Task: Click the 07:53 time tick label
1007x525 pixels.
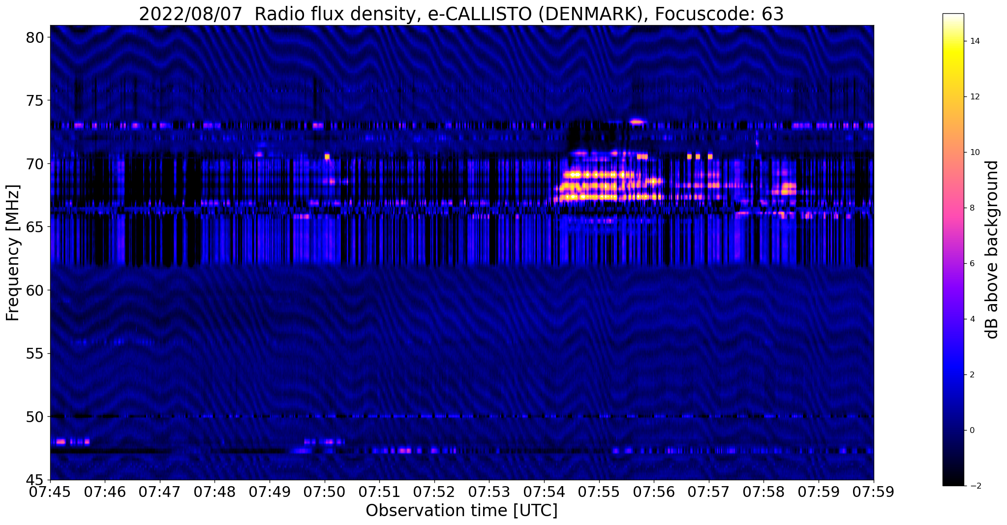Action: pyautogui.click(x=489, y=492)
